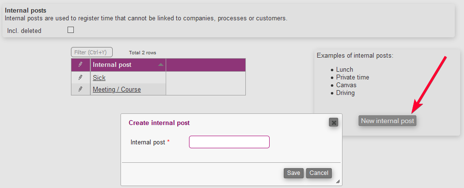Close the Create internal post dialog with X
464x188 pixels.
pos(333,123)
